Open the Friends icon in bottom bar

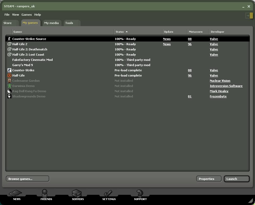[x=44, y=193]
